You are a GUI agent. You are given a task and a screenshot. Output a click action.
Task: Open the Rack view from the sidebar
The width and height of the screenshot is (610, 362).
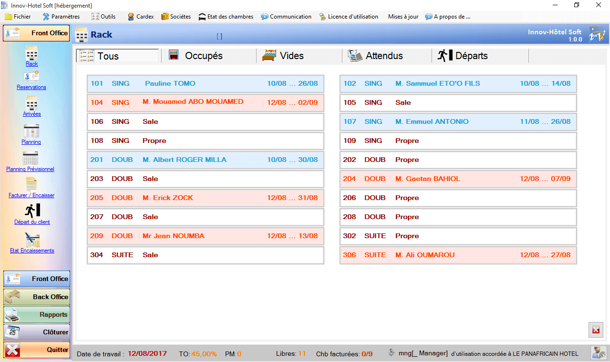[31, 57]
